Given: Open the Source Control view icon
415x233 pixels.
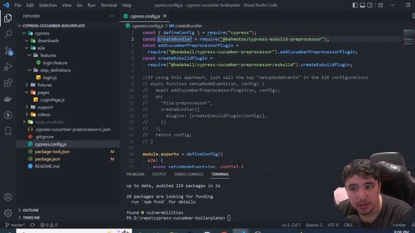Looking at the screenshot, I should pos(8,50).
